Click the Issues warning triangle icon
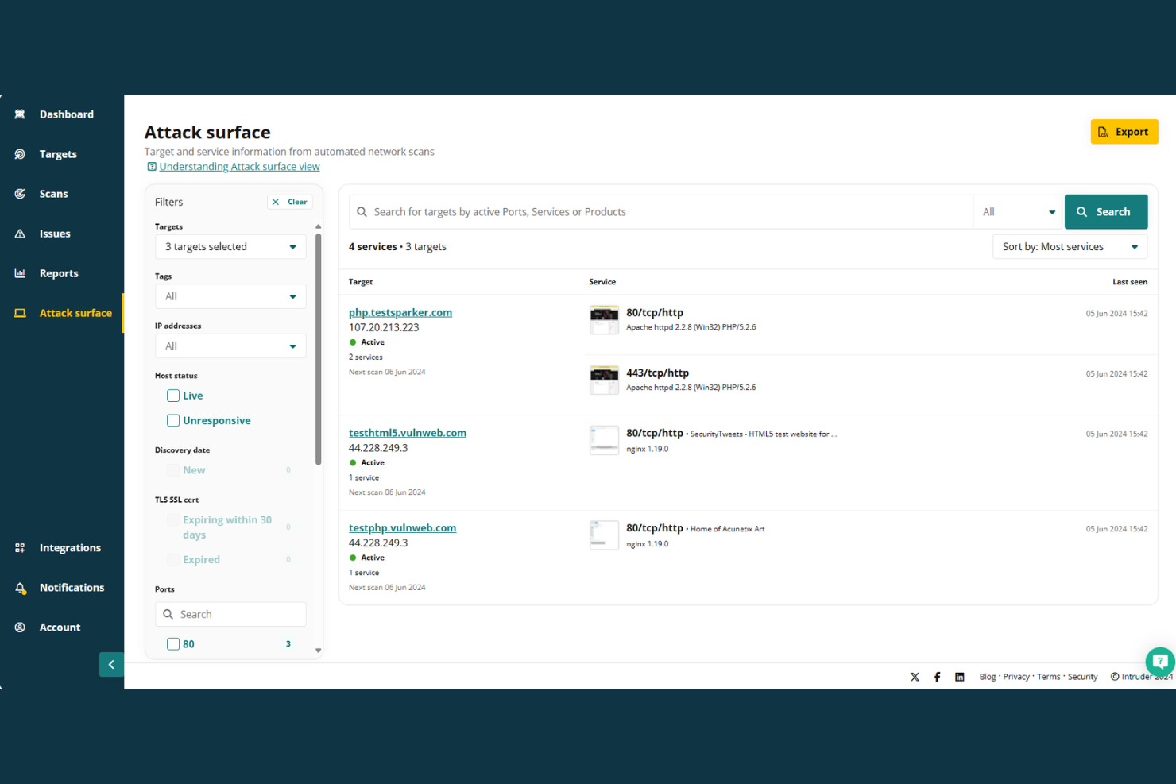This screenshot has width=1176, height=784. click(20, 234)
